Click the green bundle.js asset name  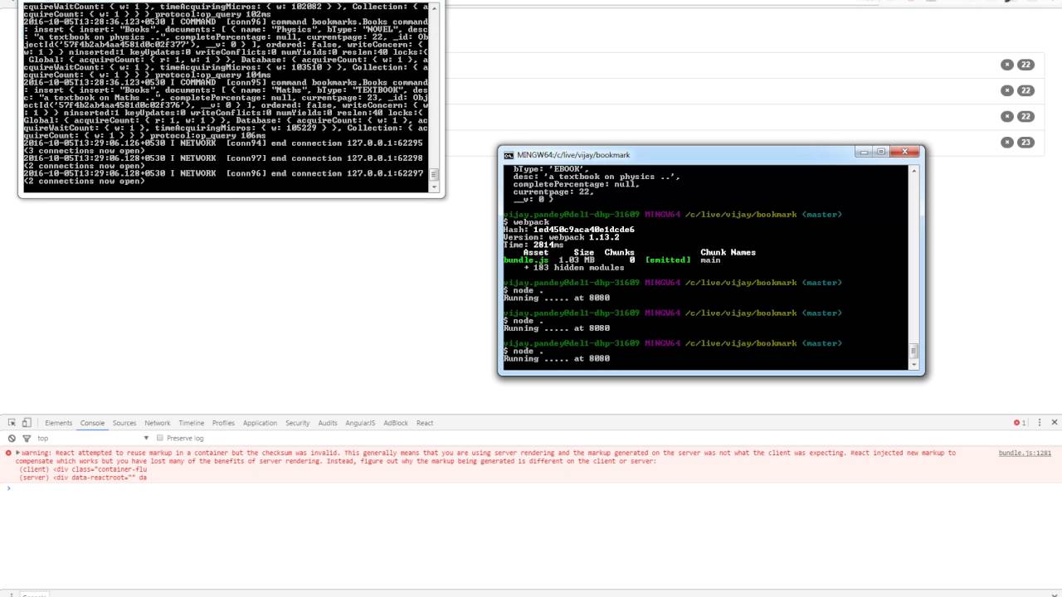[526, 260]
